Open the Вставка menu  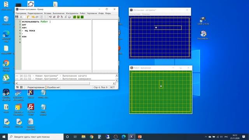point(47,13)
